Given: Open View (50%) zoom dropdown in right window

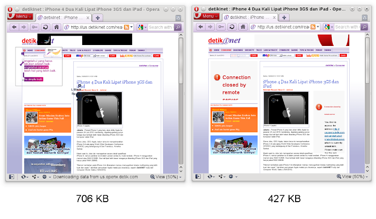Looking at the screenshot, I should pos(352,177).
